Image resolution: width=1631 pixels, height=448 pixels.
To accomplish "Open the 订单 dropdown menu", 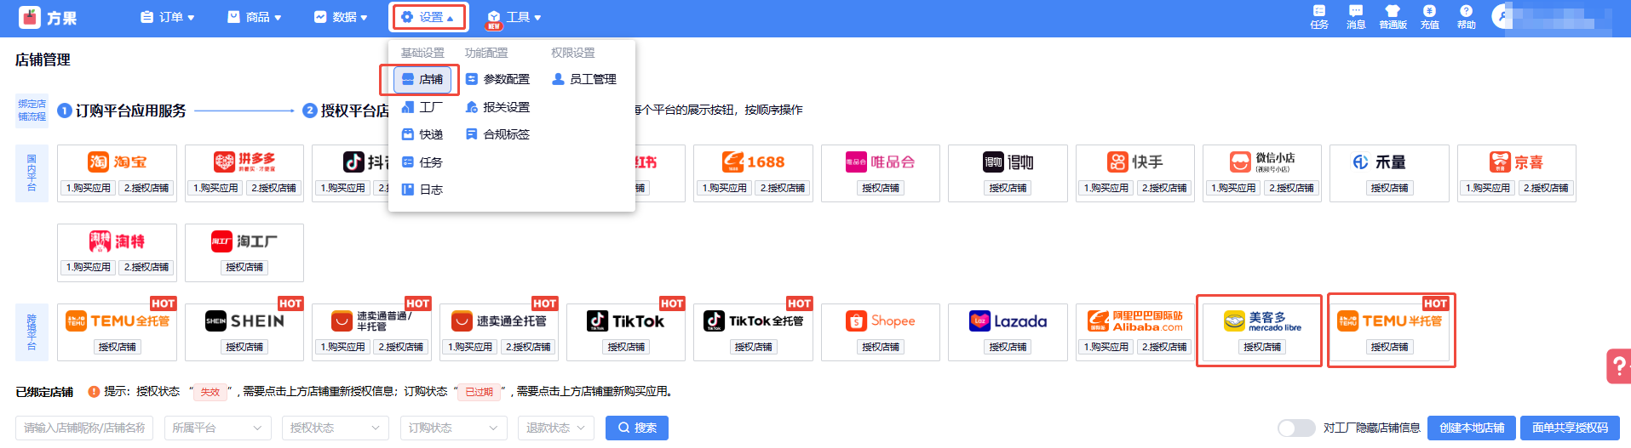I will (x=168, y=17).
